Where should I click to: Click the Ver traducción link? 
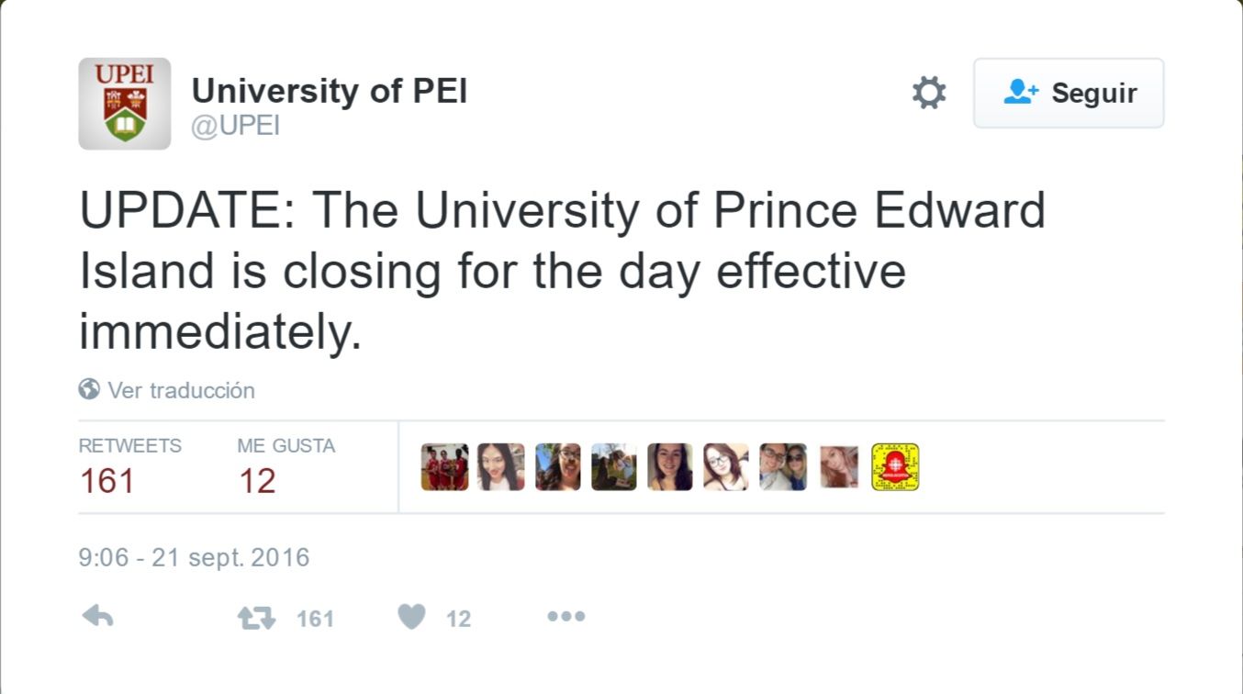pos(181,390)
